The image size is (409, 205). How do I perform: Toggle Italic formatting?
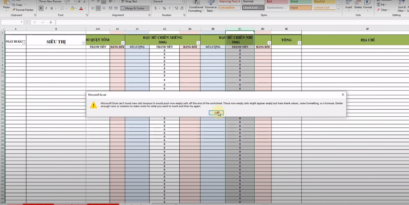(46, 8)
